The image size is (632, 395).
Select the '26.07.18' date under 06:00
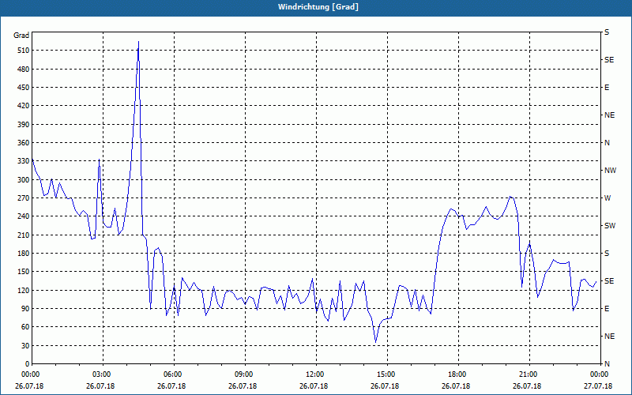click(x=171, y=386)
